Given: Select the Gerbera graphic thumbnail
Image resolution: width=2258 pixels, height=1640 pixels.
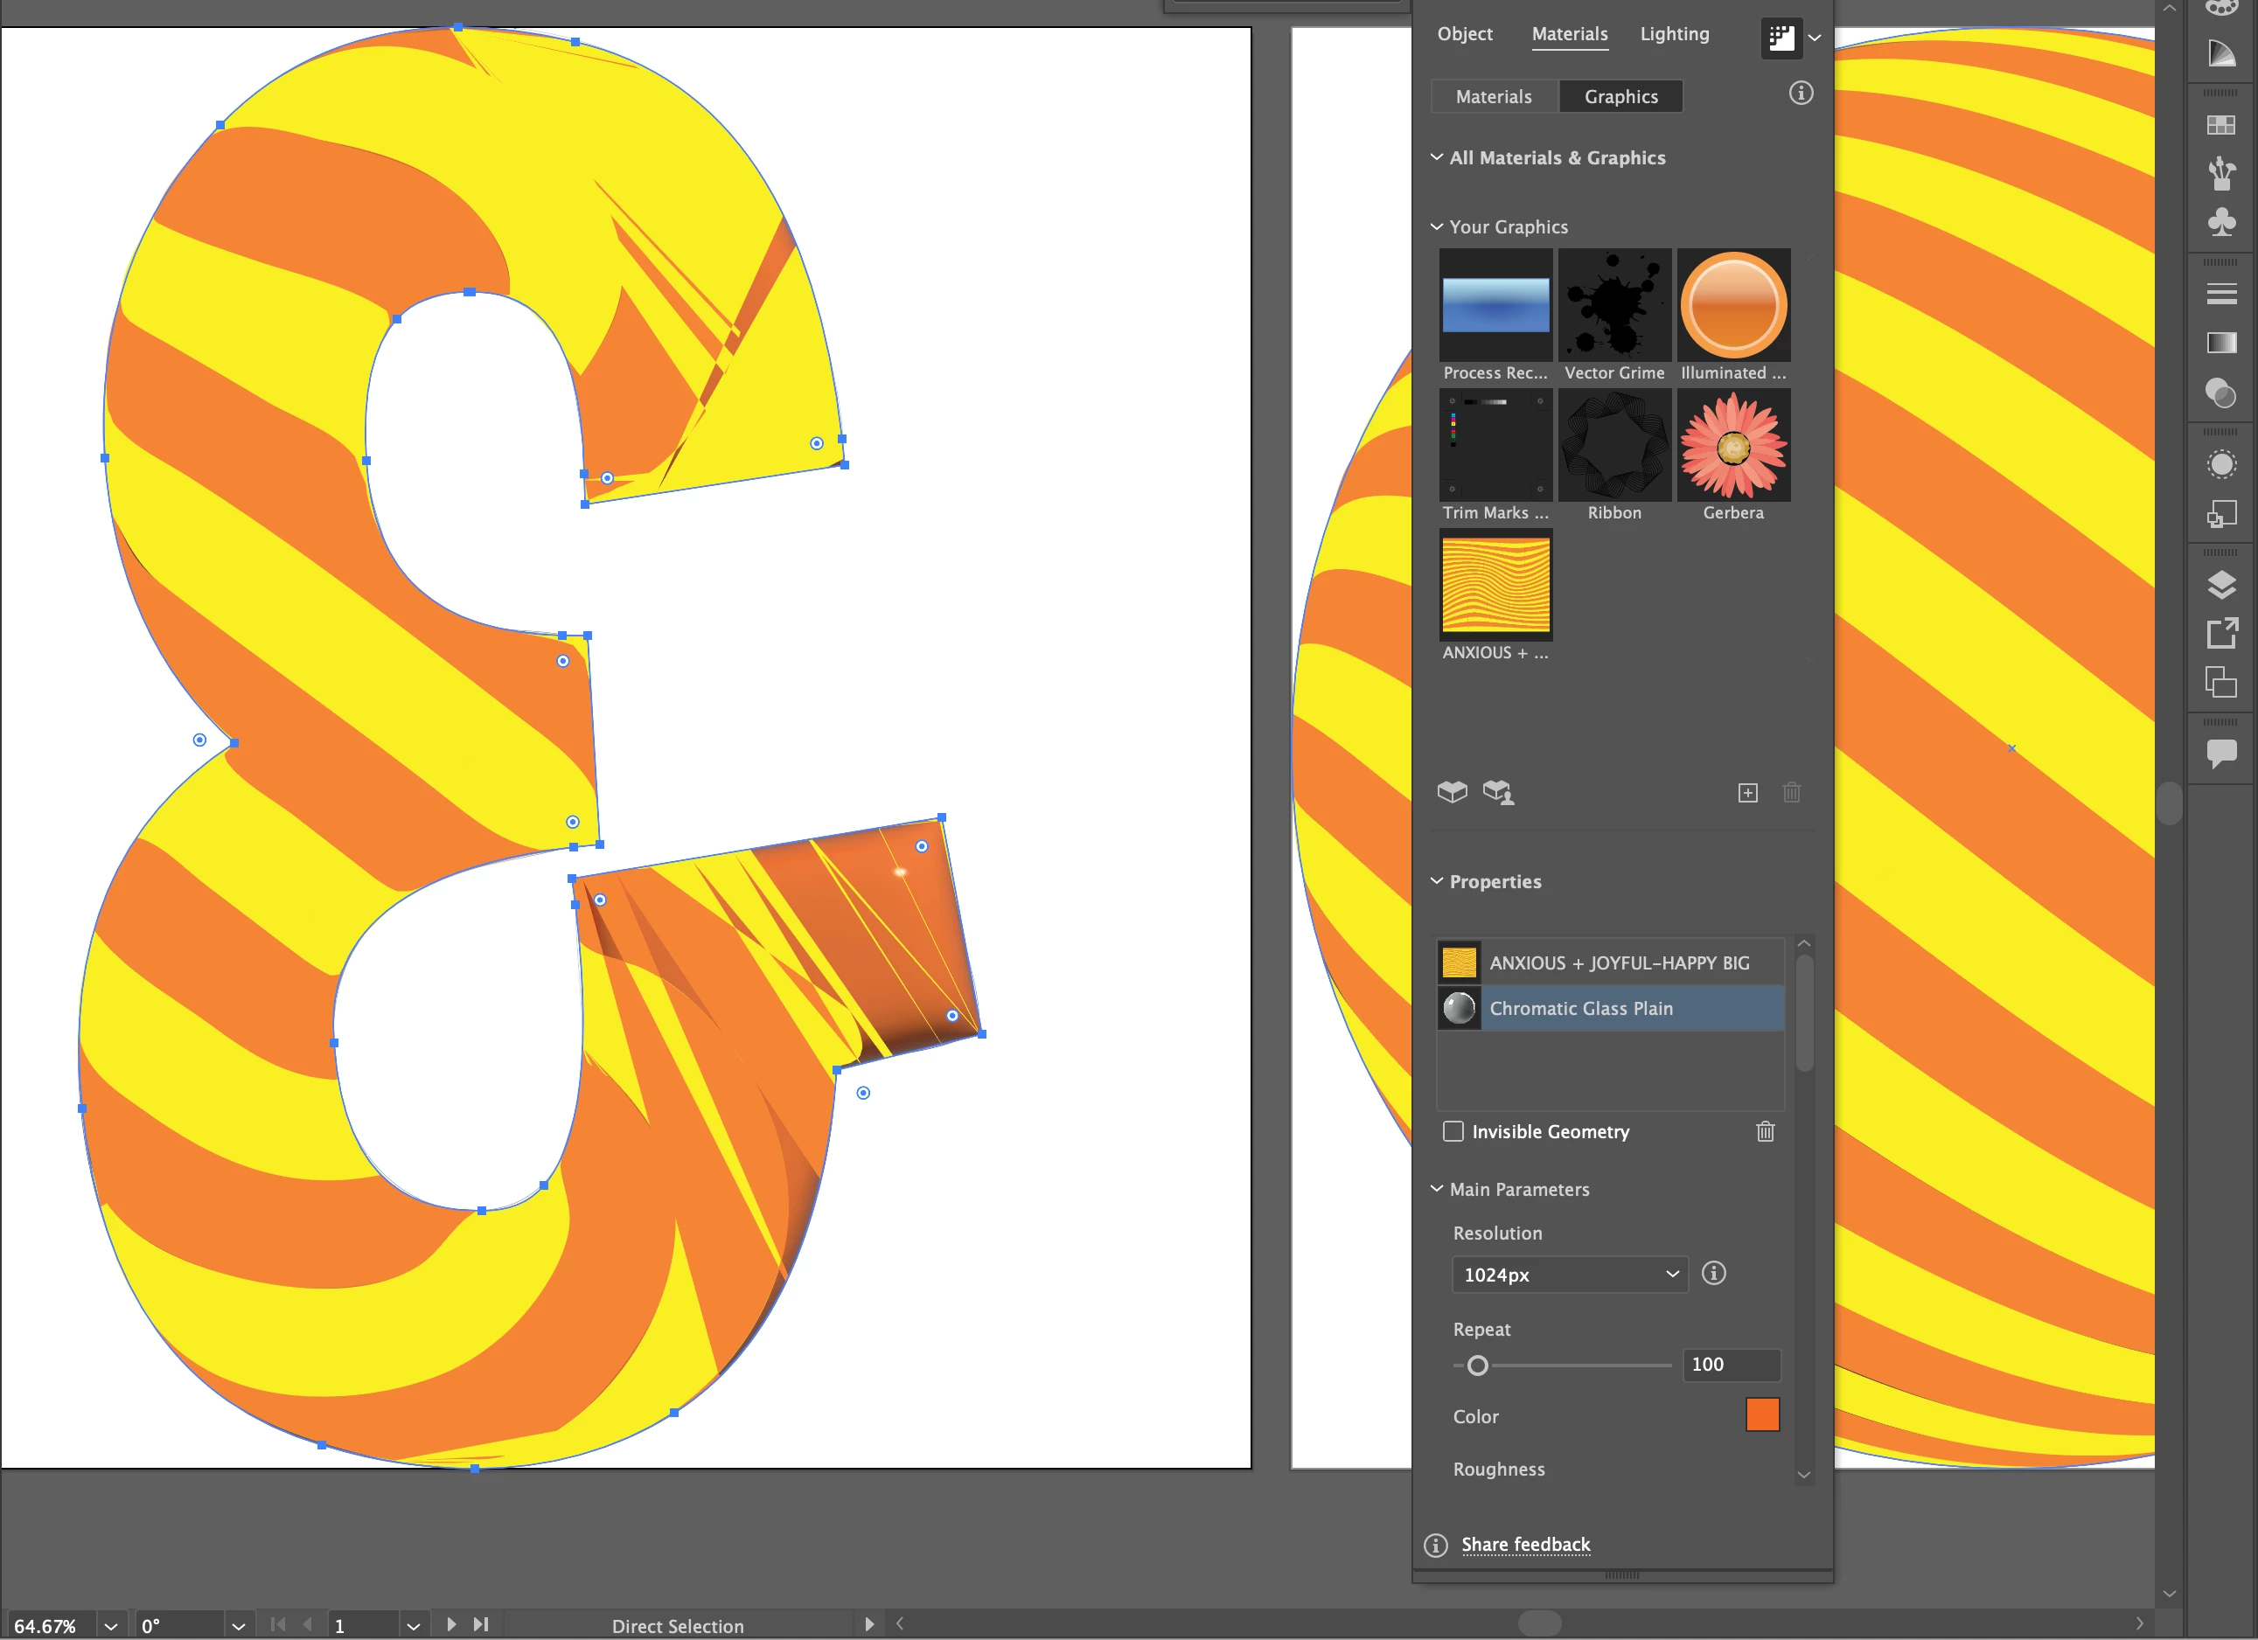Looking at the screenshot, I should click(x=1733, y=446).
